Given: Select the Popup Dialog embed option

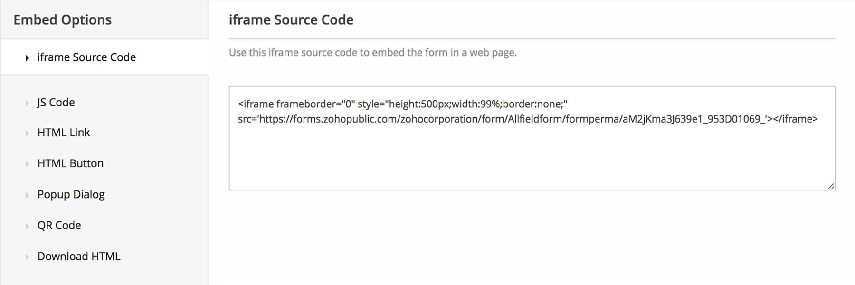Looking at the screenshot, I should pyautogui.click(x=71, y=195).
